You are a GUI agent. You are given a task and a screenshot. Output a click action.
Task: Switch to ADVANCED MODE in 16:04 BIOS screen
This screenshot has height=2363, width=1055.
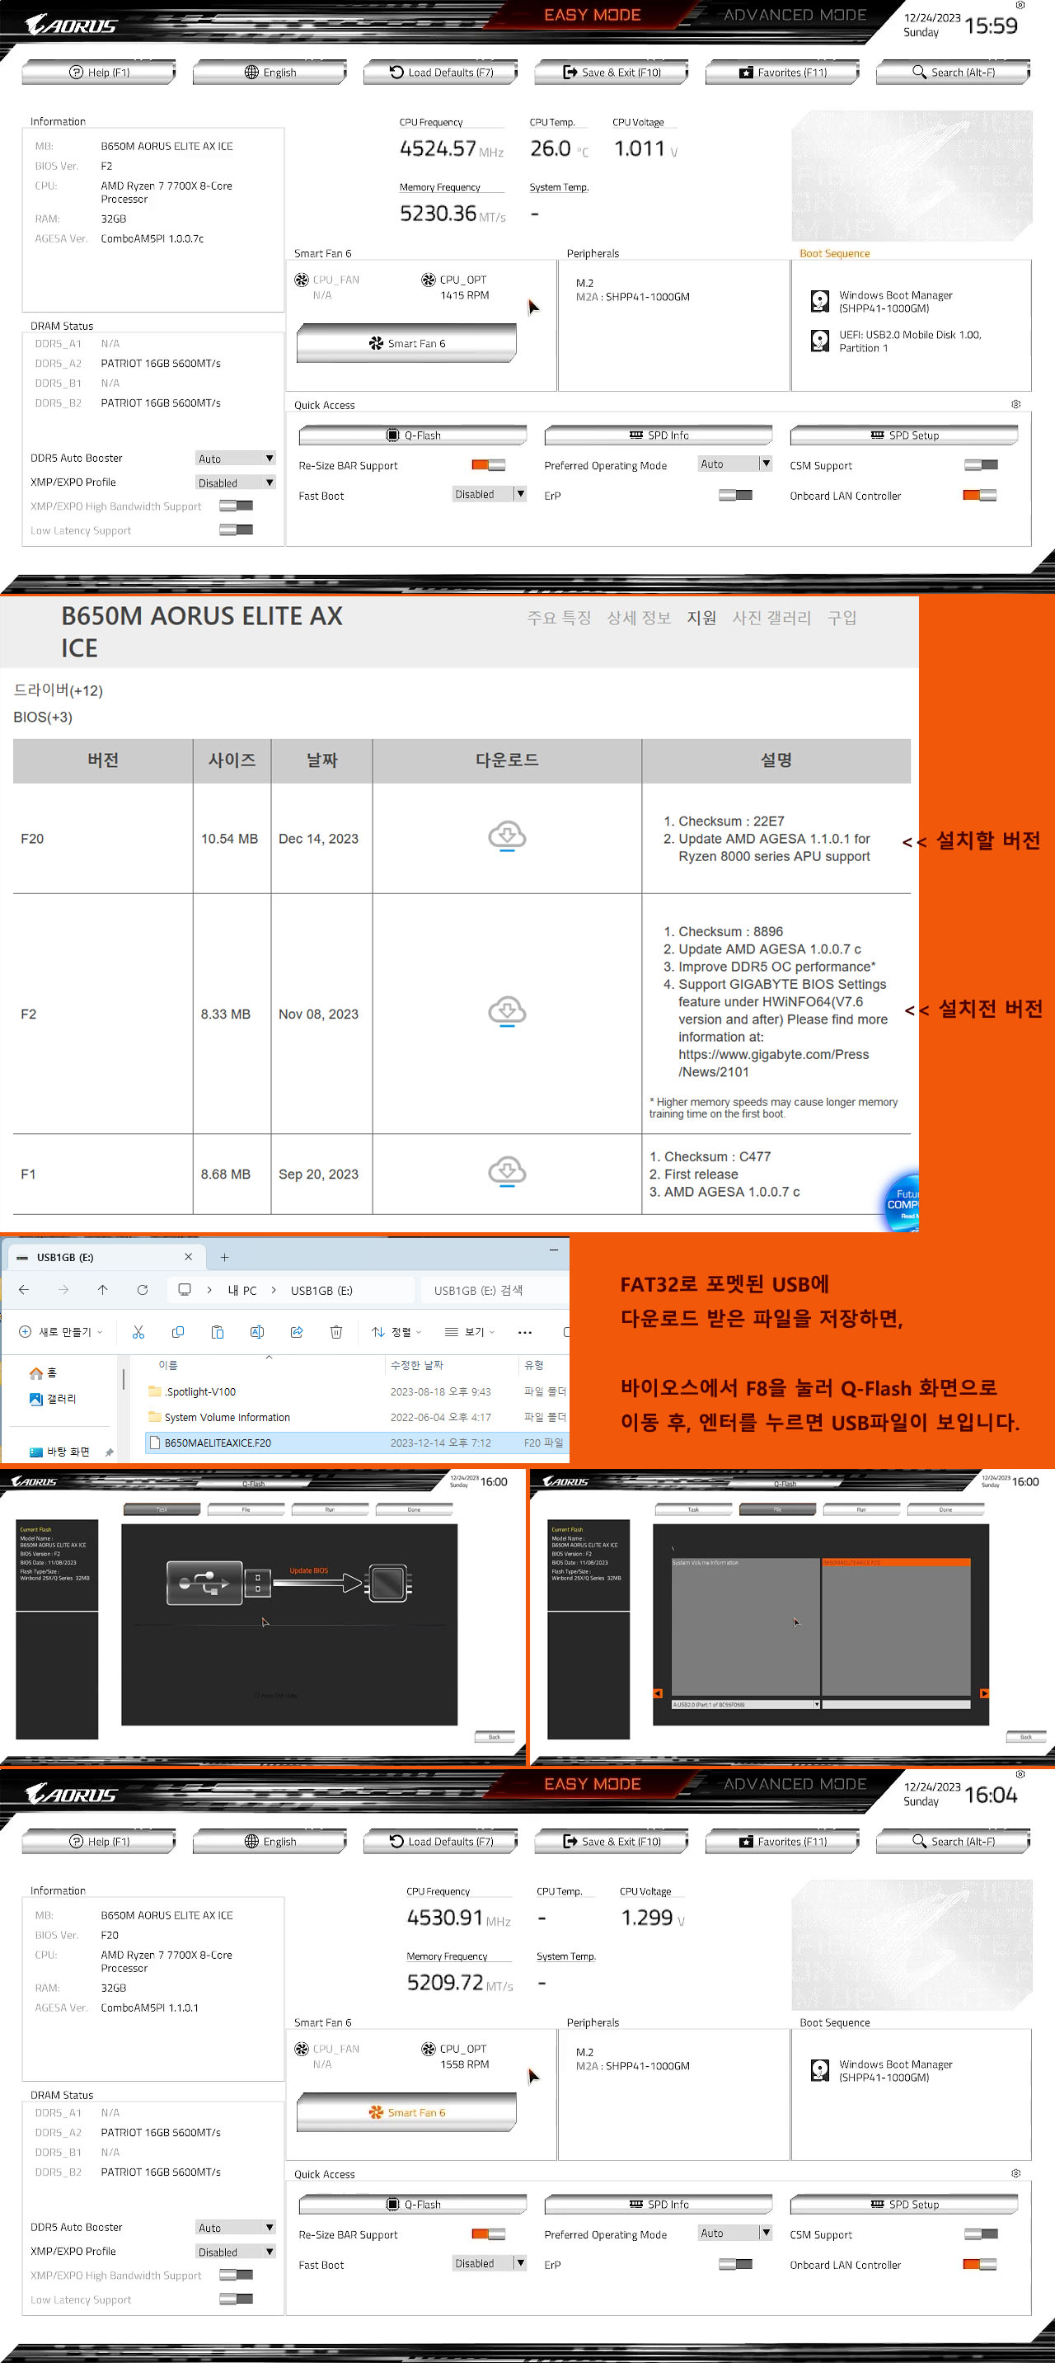pyautogui.click(x=795, y=1784)
